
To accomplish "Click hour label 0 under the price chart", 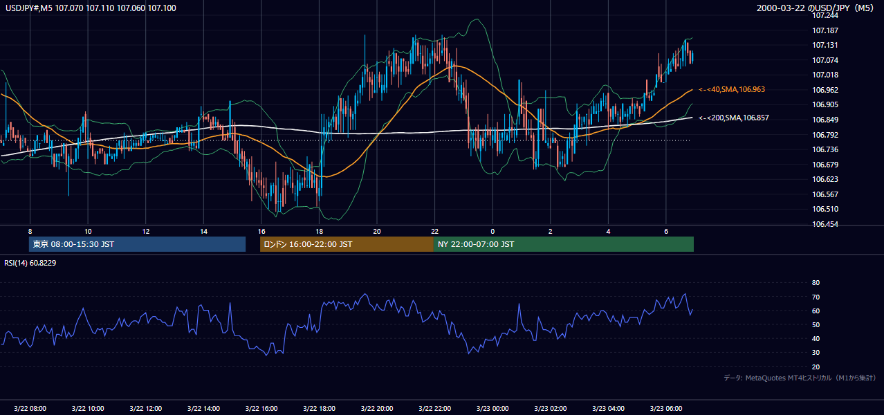I will [492, 231].
